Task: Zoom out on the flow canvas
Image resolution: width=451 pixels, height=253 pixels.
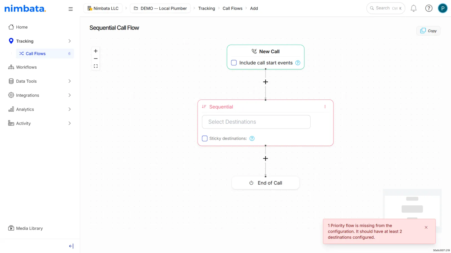Action: click(x=96, y=58)
